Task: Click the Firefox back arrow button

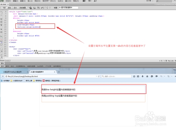Action: coord(3,76)
